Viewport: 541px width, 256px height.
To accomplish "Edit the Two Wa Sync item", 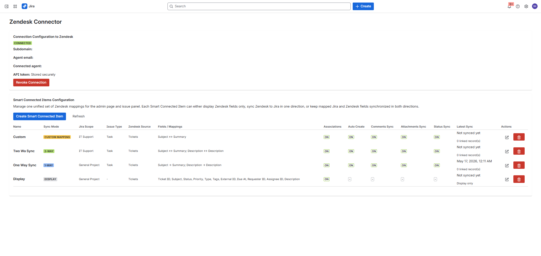I will pos(507,151).
